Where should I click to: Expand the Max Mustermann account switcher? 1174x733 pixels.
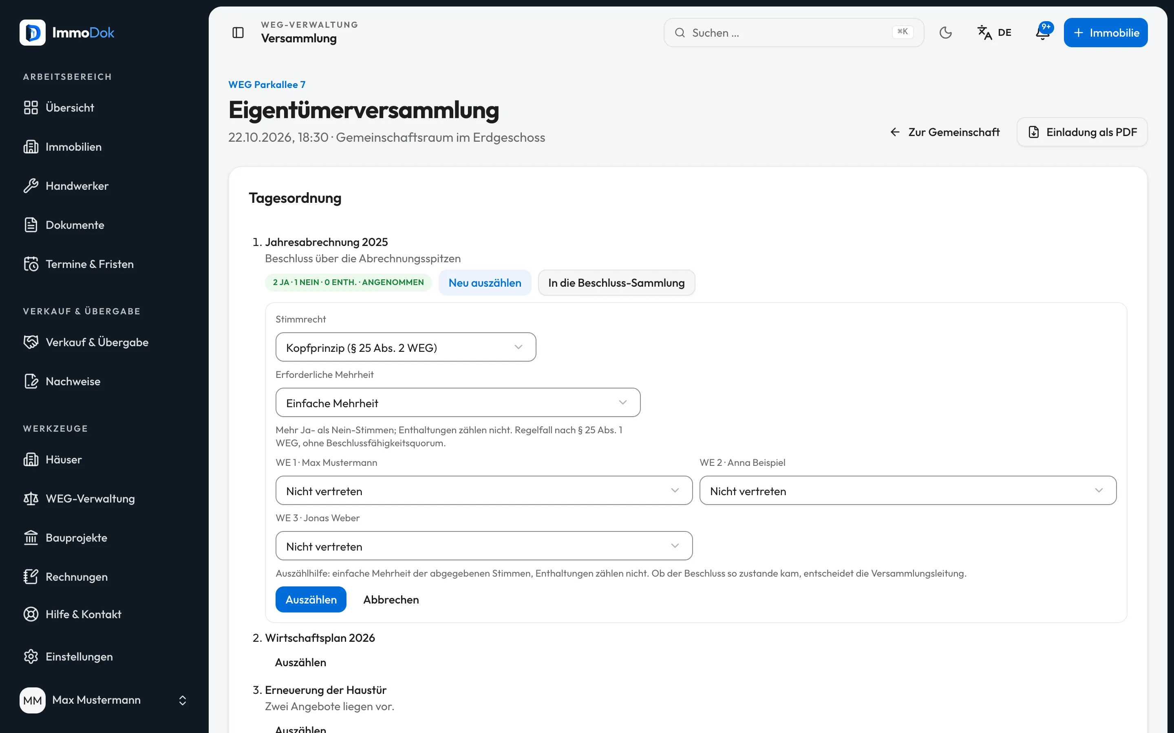(x=182, y=700)
